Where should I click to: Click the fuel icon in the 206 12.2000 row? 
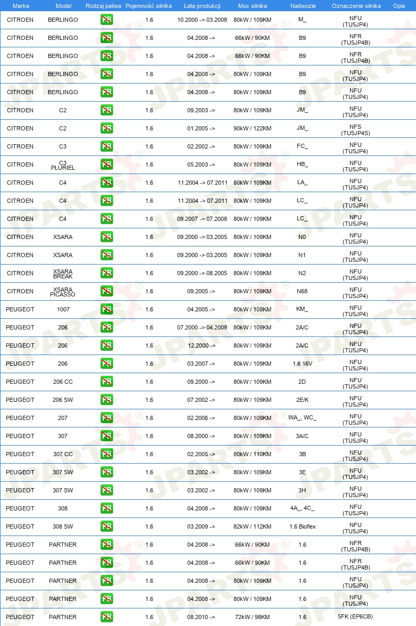click(x=106, y=345)
